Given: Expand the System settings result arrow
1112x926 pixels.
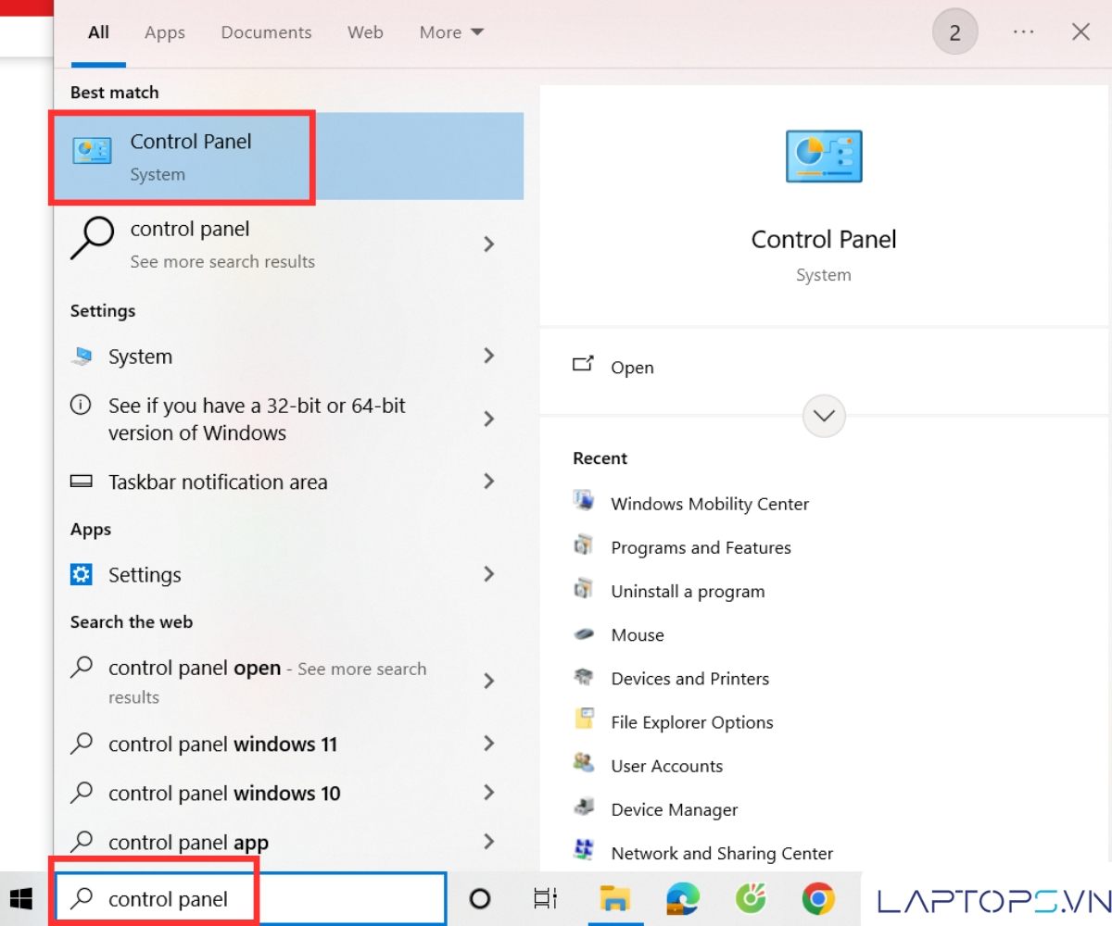Looking at the screenshot, I should [488, 357].
